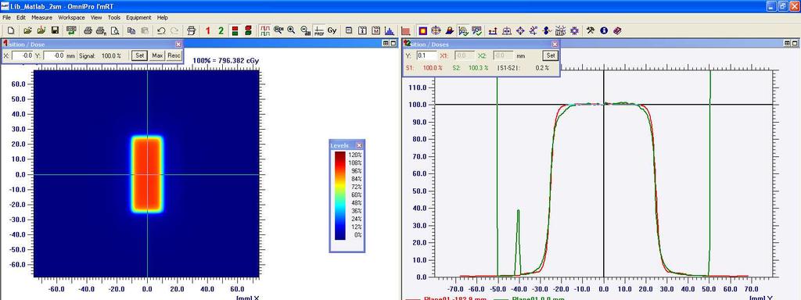Select data set 1 red number icon
This screenshot has height=300, width=801.
(208, 30)
